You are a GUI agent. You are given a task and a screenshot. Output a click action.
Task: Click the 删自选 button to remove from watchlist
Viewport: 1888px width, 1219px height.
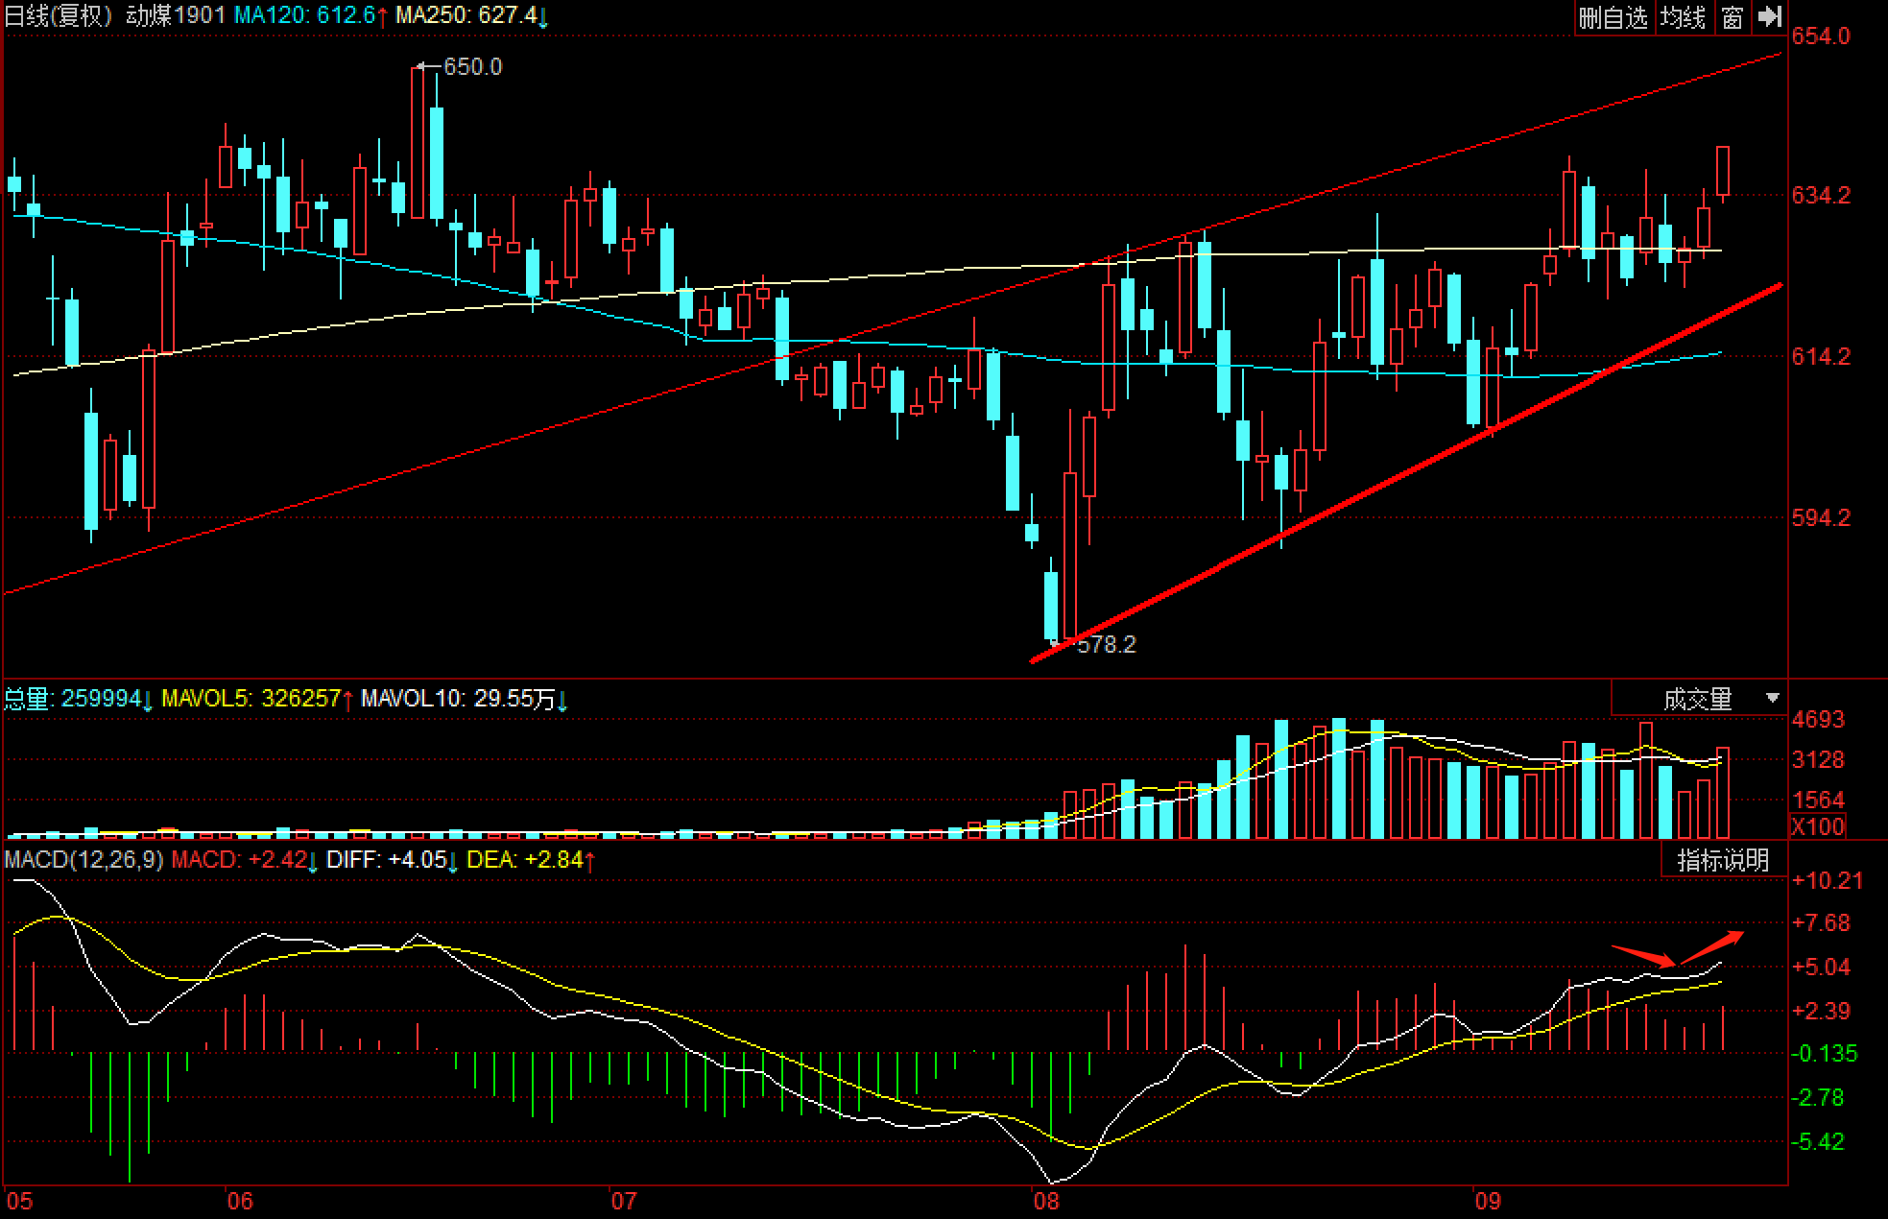[1613, 17]
